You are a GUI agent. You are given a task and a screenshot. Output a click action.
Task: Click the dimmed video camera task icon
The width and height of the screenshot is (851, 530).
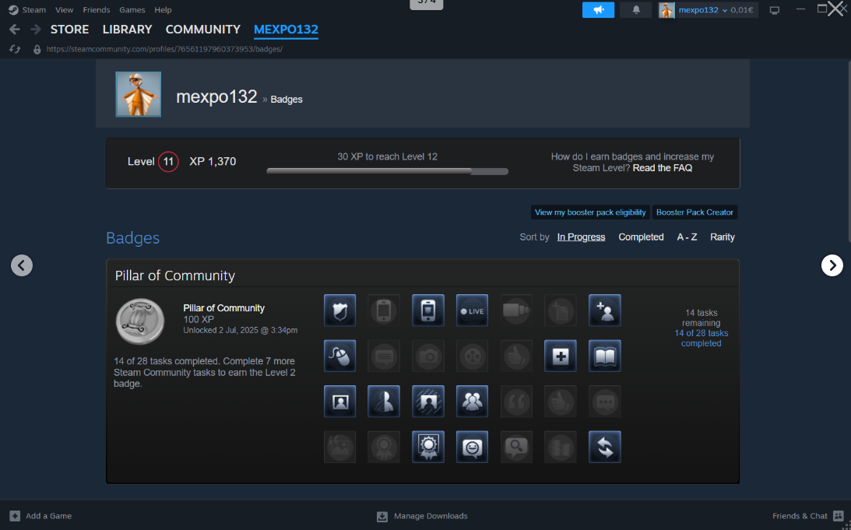point(516,311)
